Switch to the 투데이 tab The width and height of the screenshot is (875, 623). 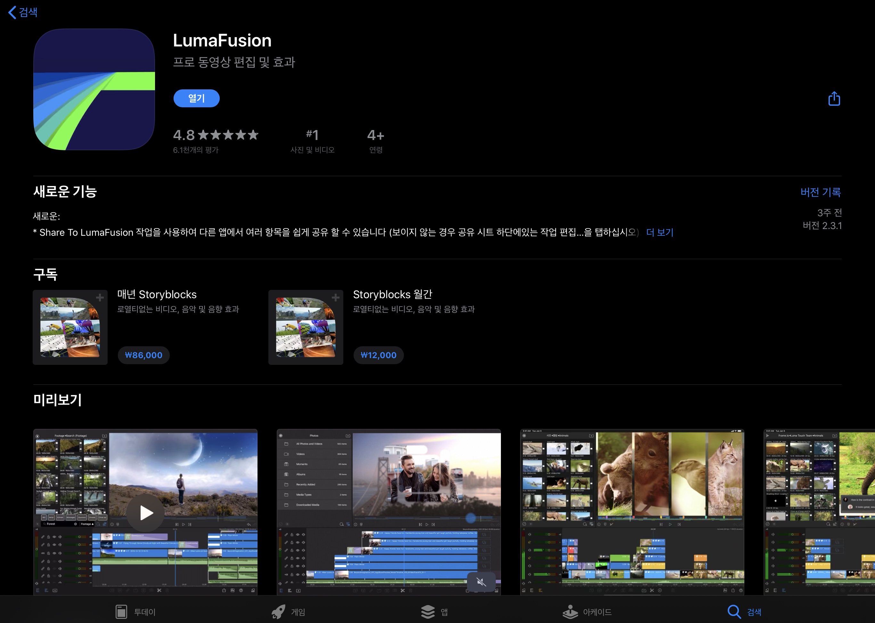point(135,612)
